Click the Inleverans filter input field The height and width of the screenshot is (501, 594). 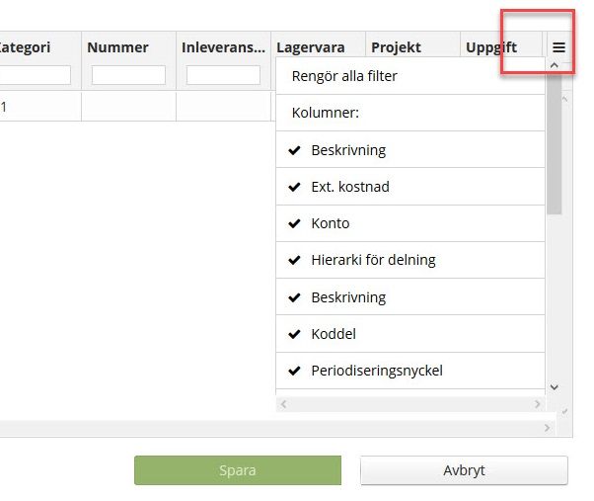click(223, 75)
